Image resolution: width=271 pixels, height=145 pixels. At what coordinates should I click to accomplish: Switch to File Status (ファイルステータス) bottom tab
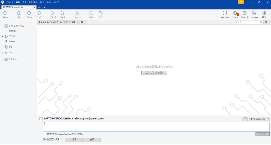click(51, 139)
